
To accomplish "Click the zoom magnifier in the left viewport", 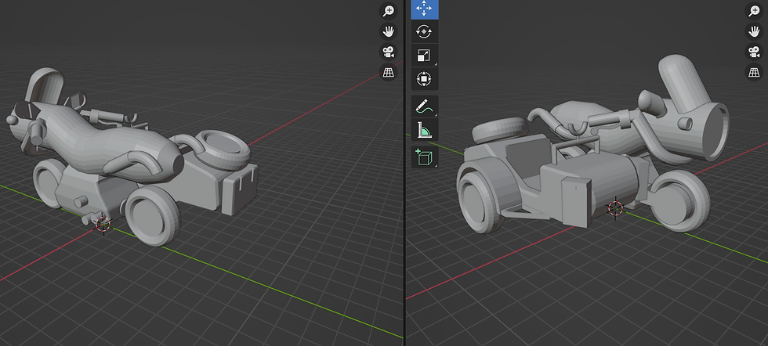I will pyautogui.click(x=389, y=11).
